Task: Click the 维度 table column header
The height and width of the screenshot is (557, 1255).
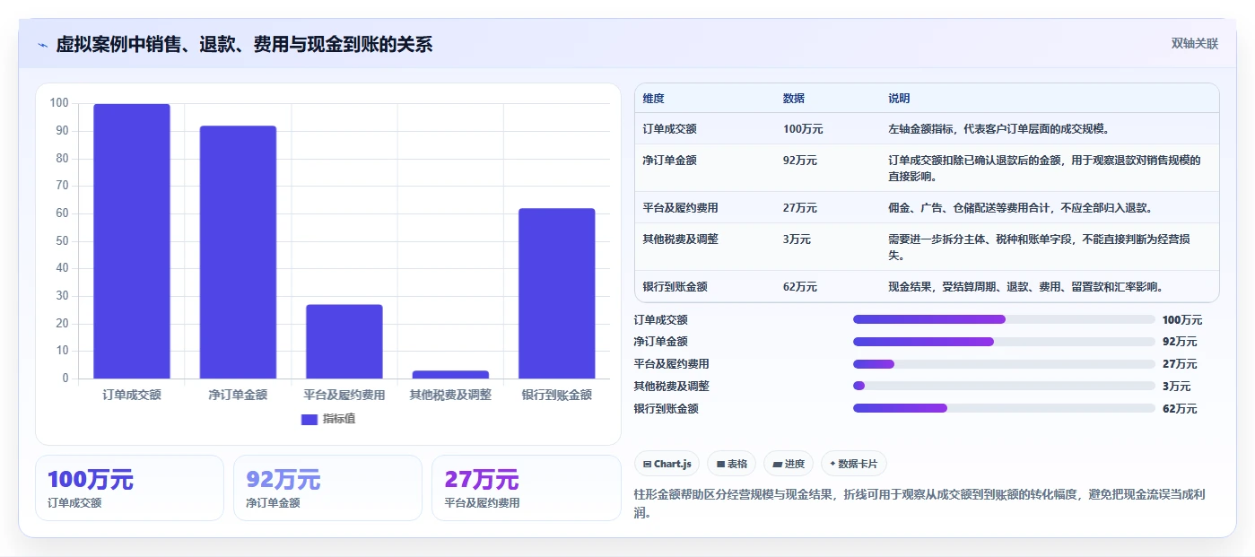Action: pos(653,98)
